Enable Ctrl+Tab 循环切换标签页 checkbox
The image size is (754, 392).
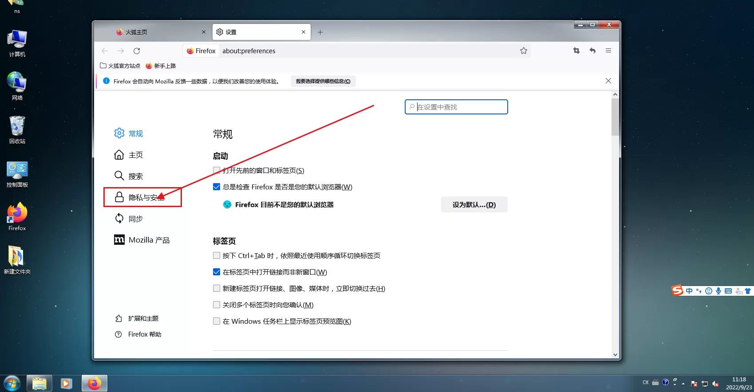click(x=217, y=255)
